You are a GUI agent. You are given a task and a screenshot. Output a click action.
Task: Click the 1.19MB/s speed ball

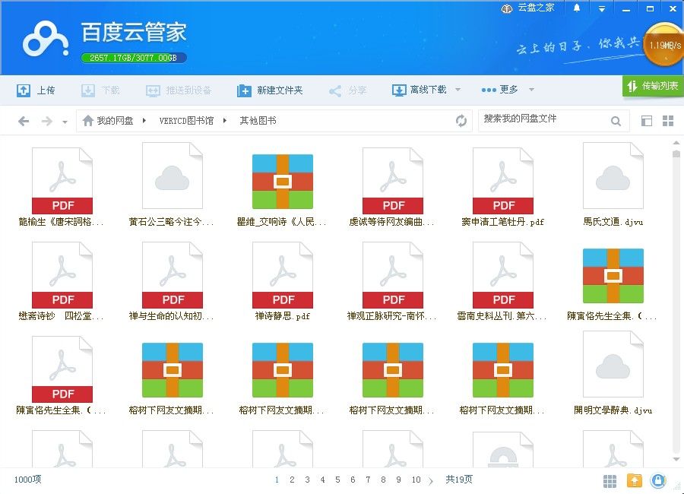[664, 45]
